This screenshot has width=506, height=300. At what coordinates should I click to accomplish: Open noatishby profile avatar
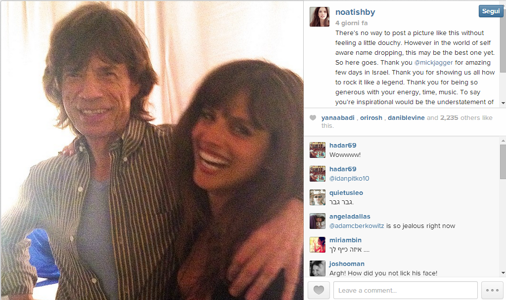click(320, 17)
